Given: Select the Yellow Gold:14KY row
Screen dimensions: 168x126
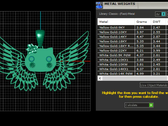Looking at the screenshot, I should point(133,37).
